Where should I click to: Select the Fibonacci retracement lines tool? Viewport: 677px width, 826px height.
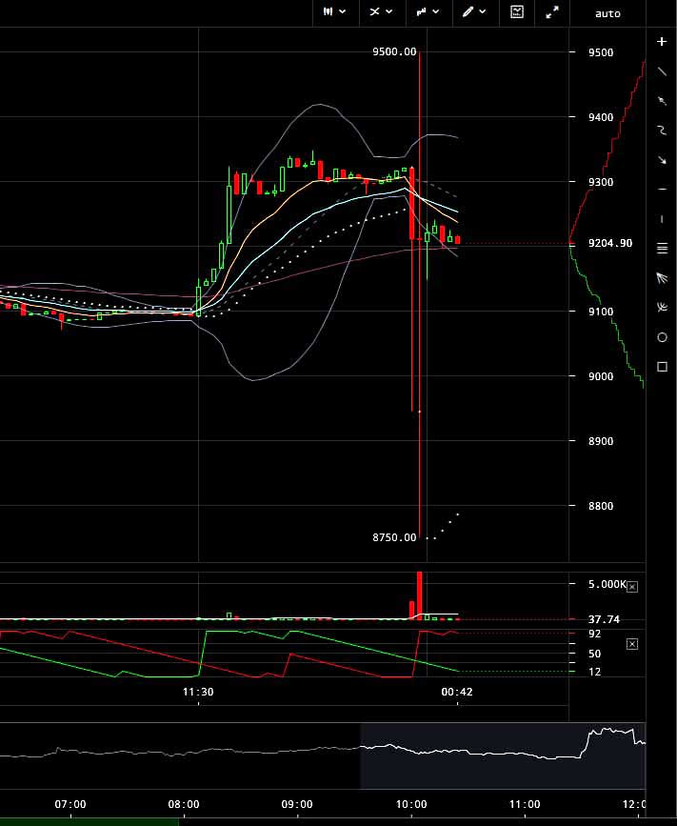pos(662,248)
